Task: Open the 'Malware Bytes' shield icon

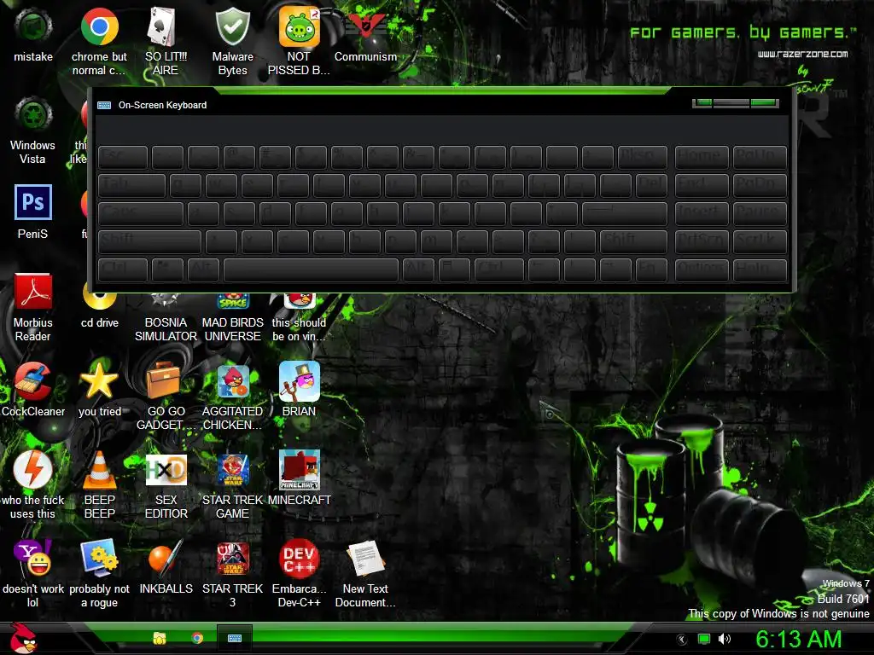Action: (232, 41)
